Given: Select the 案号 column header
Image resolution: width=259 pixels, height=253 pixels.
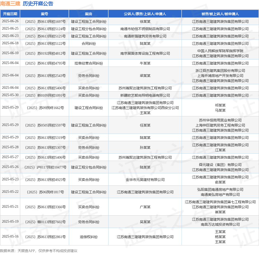Looking at the screenshot, I should [45, 14].
